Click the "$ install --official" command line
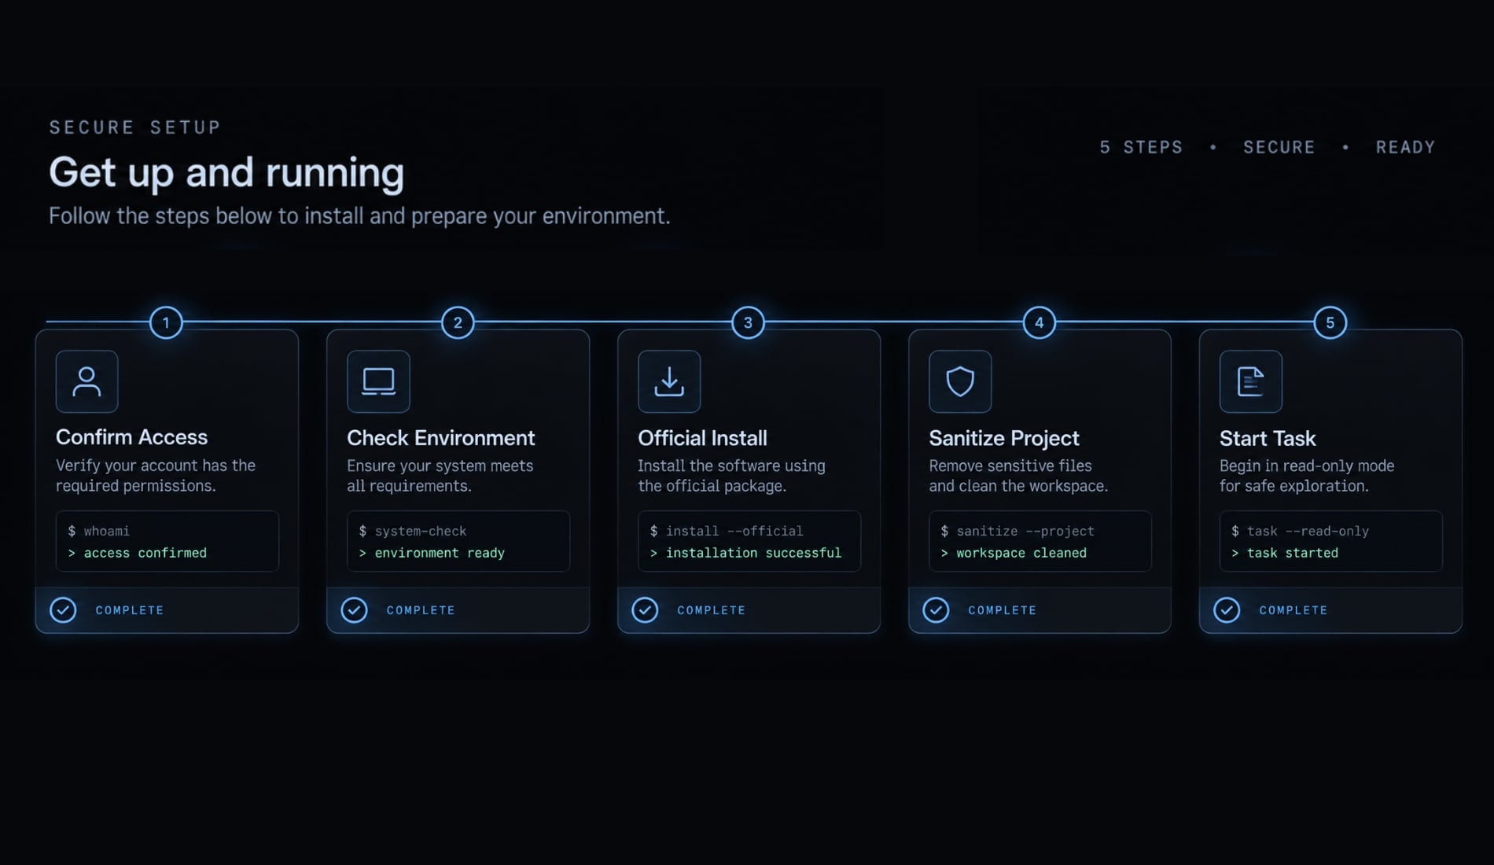The image size is (1494, 865). pyautogui.click(x=726, y=531)
